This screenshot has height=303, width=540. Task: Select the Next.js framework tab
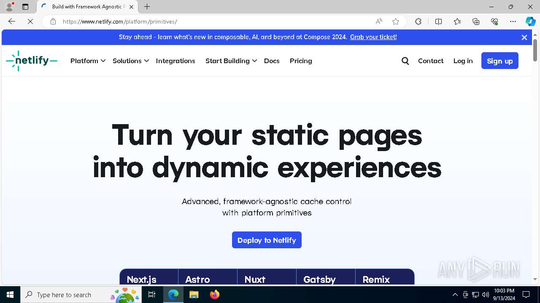click(x=149, y=277)
